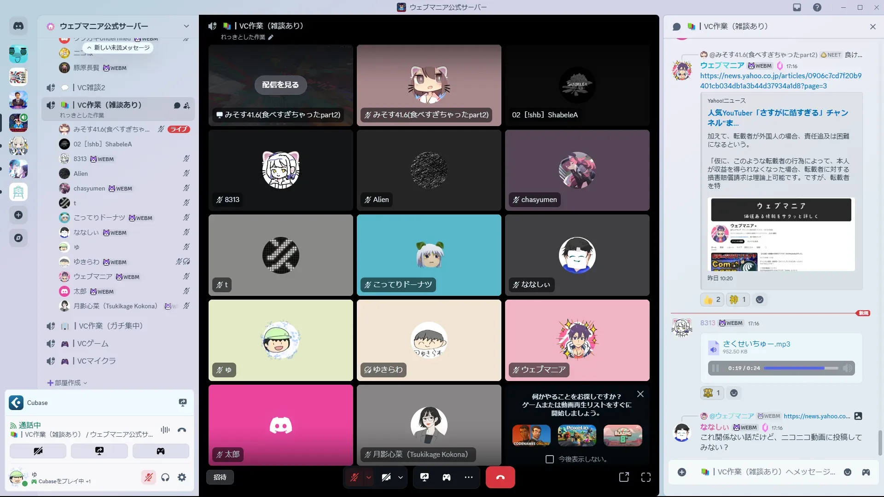
Task: Select the VC雑談2 voice channel
Action: pyautogui.click(x=91, y=87)
